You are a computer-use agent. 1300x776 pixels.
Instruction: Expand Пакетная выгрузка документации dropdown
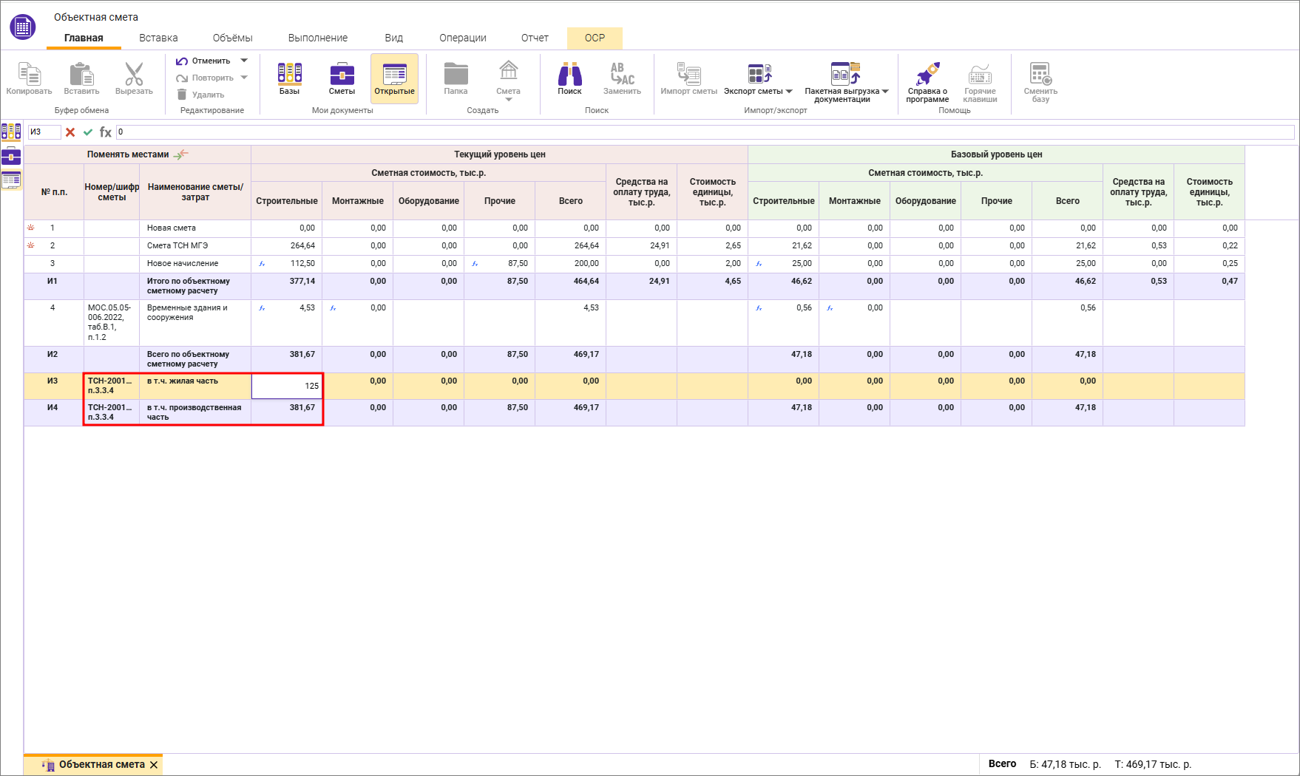pos(884,92)
